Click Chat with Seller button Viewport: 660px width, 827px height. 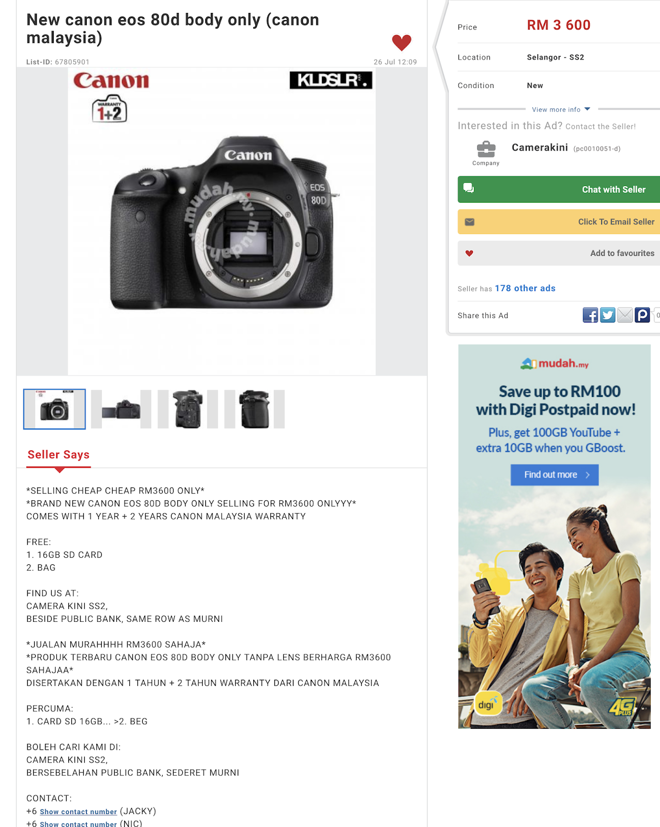pyautogui.click(x=559, y=189)
